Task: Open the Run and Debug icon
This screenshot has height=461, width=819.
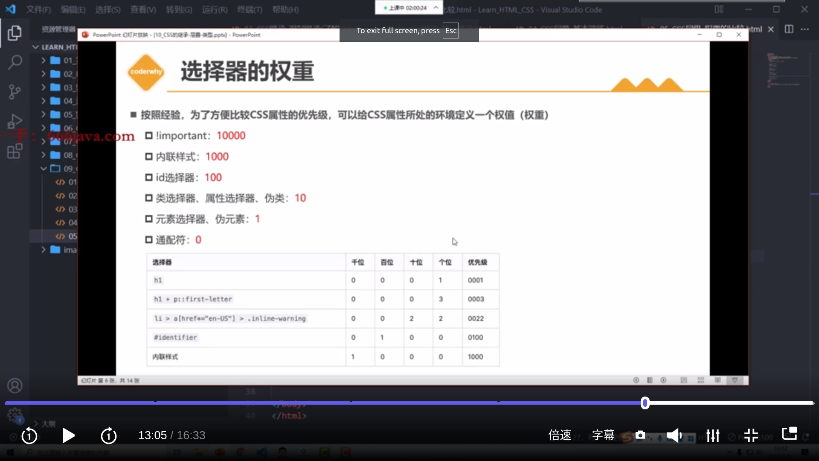Action: coord(15,121)
